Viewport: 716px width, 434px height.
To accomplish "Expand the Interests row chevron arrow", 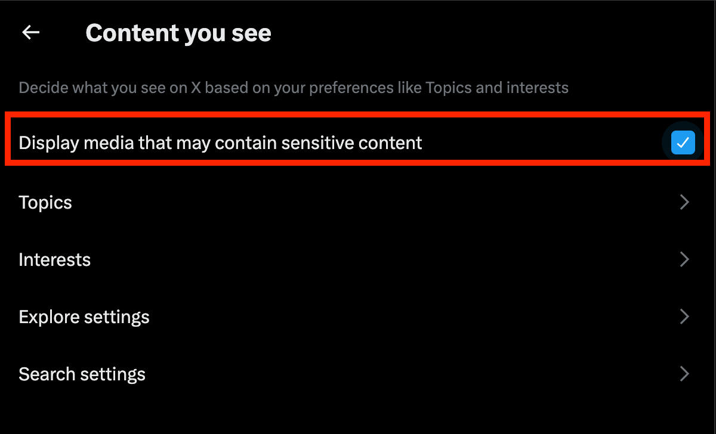I will coord(684,260).
